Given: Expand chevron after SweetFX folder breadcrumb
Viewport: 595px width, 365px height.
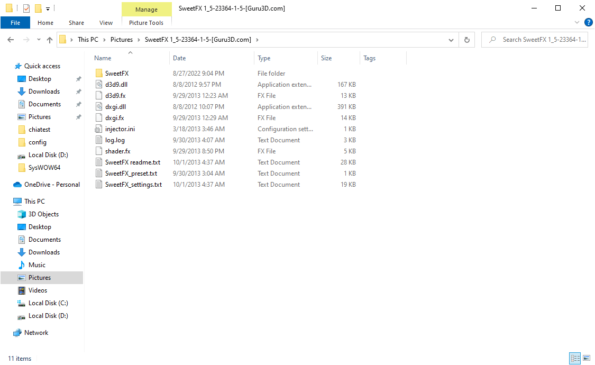Looking at the screenshot, I should tap(257, 40).
